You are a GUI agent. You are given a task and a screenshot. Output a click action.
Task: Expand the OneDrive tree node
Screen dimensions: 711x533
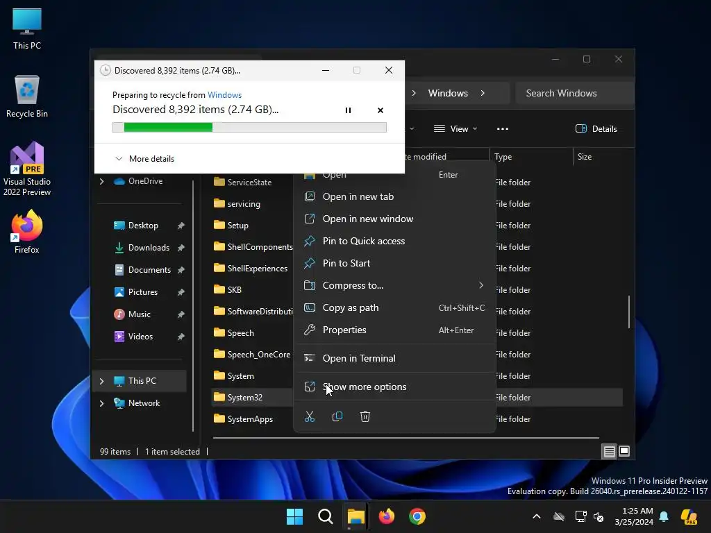(101, 181)
